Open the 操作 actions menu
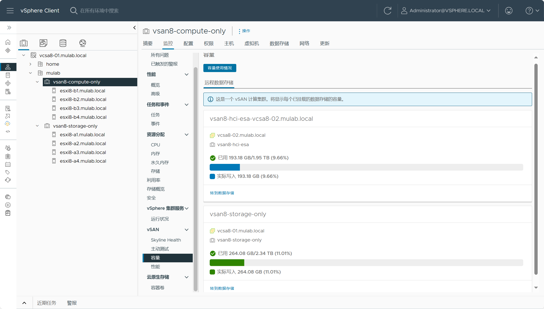 point(244,31)
